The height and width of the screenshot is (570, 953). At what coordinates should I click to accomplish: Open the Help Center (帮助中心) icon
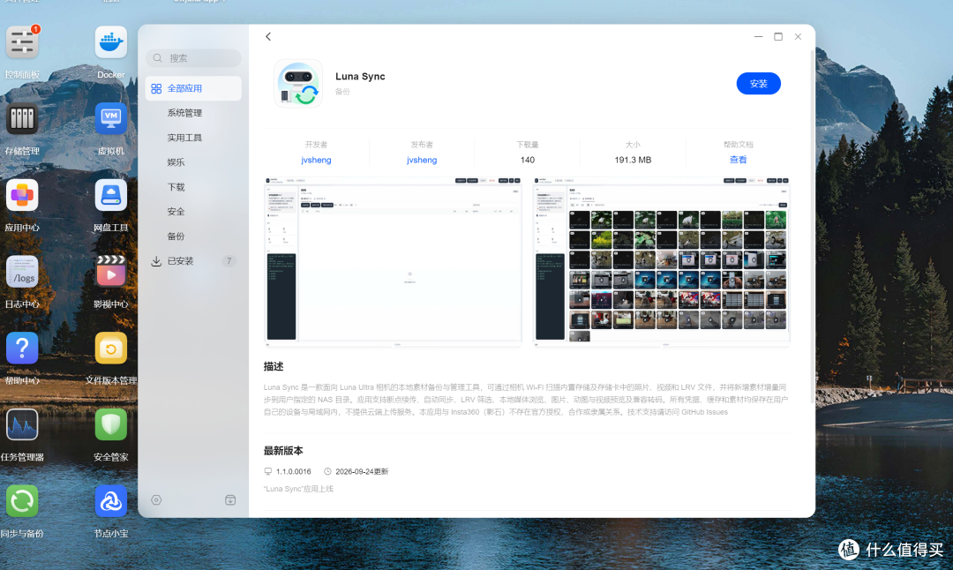click(x=22, y=349)
